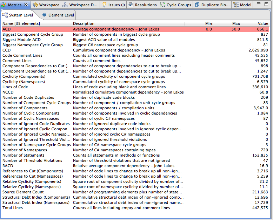273x220 pixels.
Task: Sort by the Value column header
Action: 255,23
